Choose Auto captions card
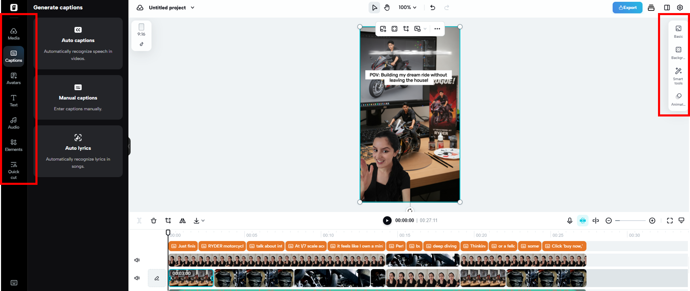Viewport: 690px width, 291px height. pyautogui.click(x=78, y=43)
